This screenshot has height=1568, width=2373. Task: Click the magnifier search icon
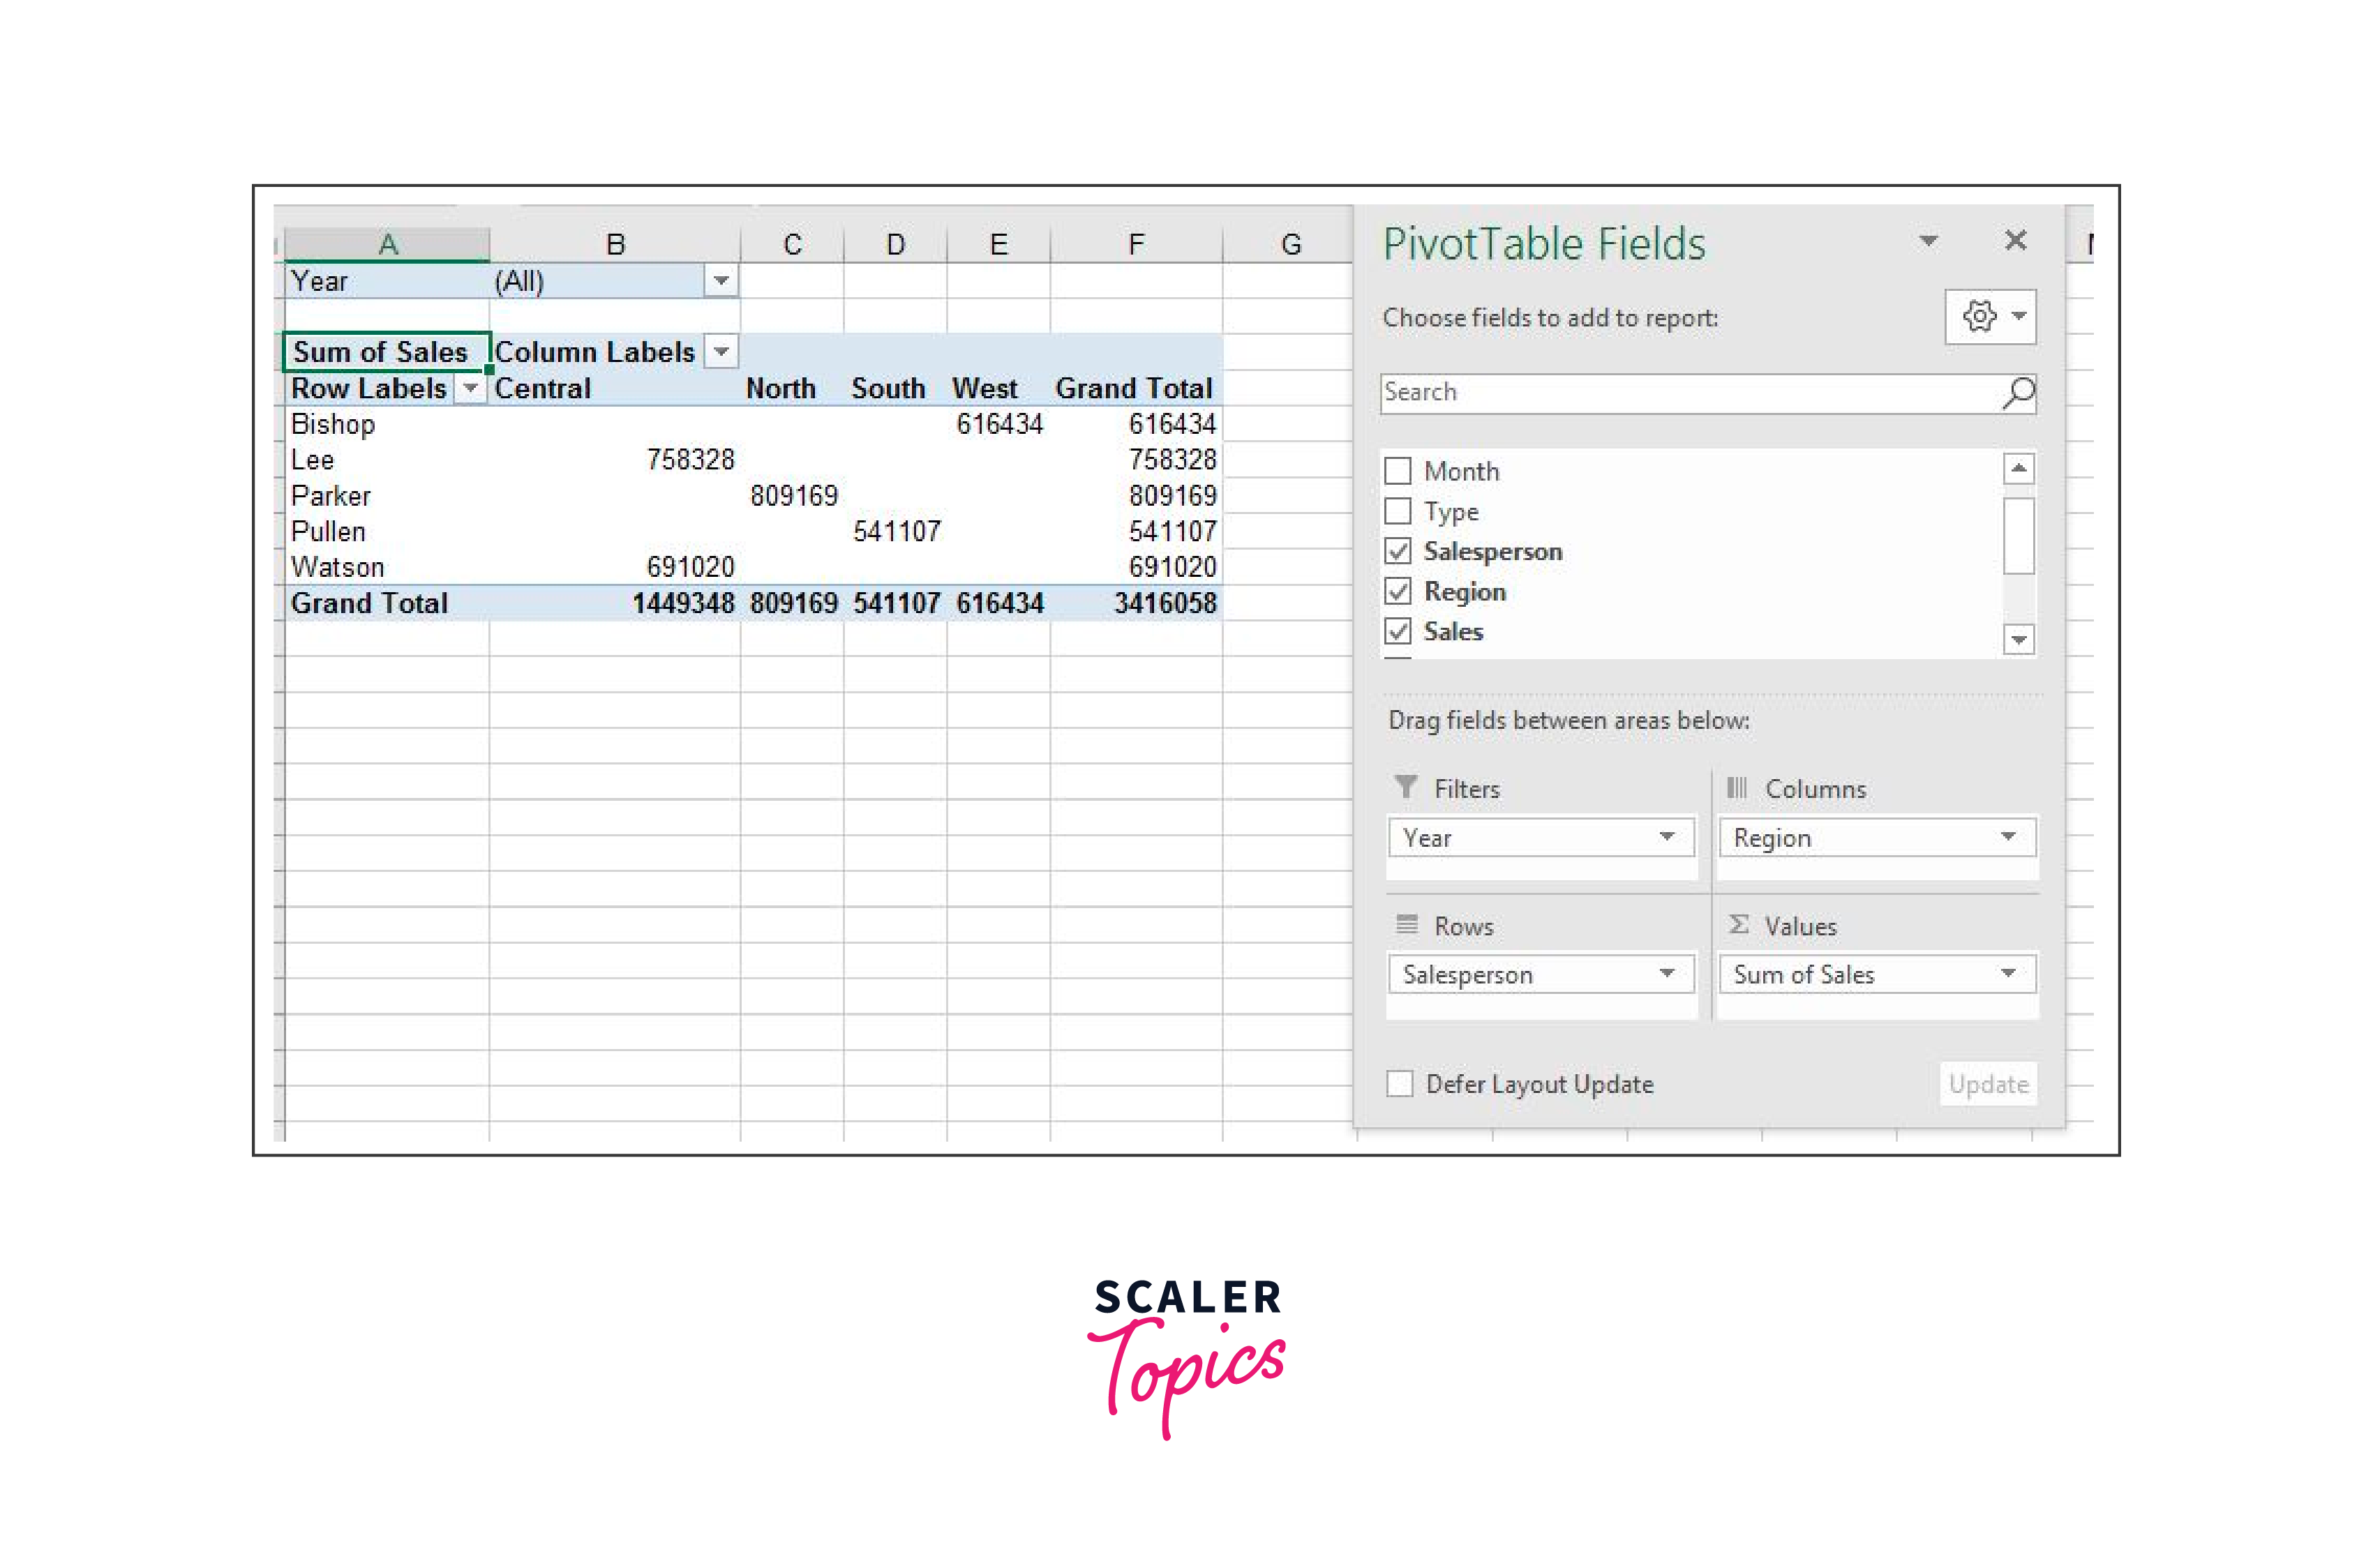(x=2019, y=393)
